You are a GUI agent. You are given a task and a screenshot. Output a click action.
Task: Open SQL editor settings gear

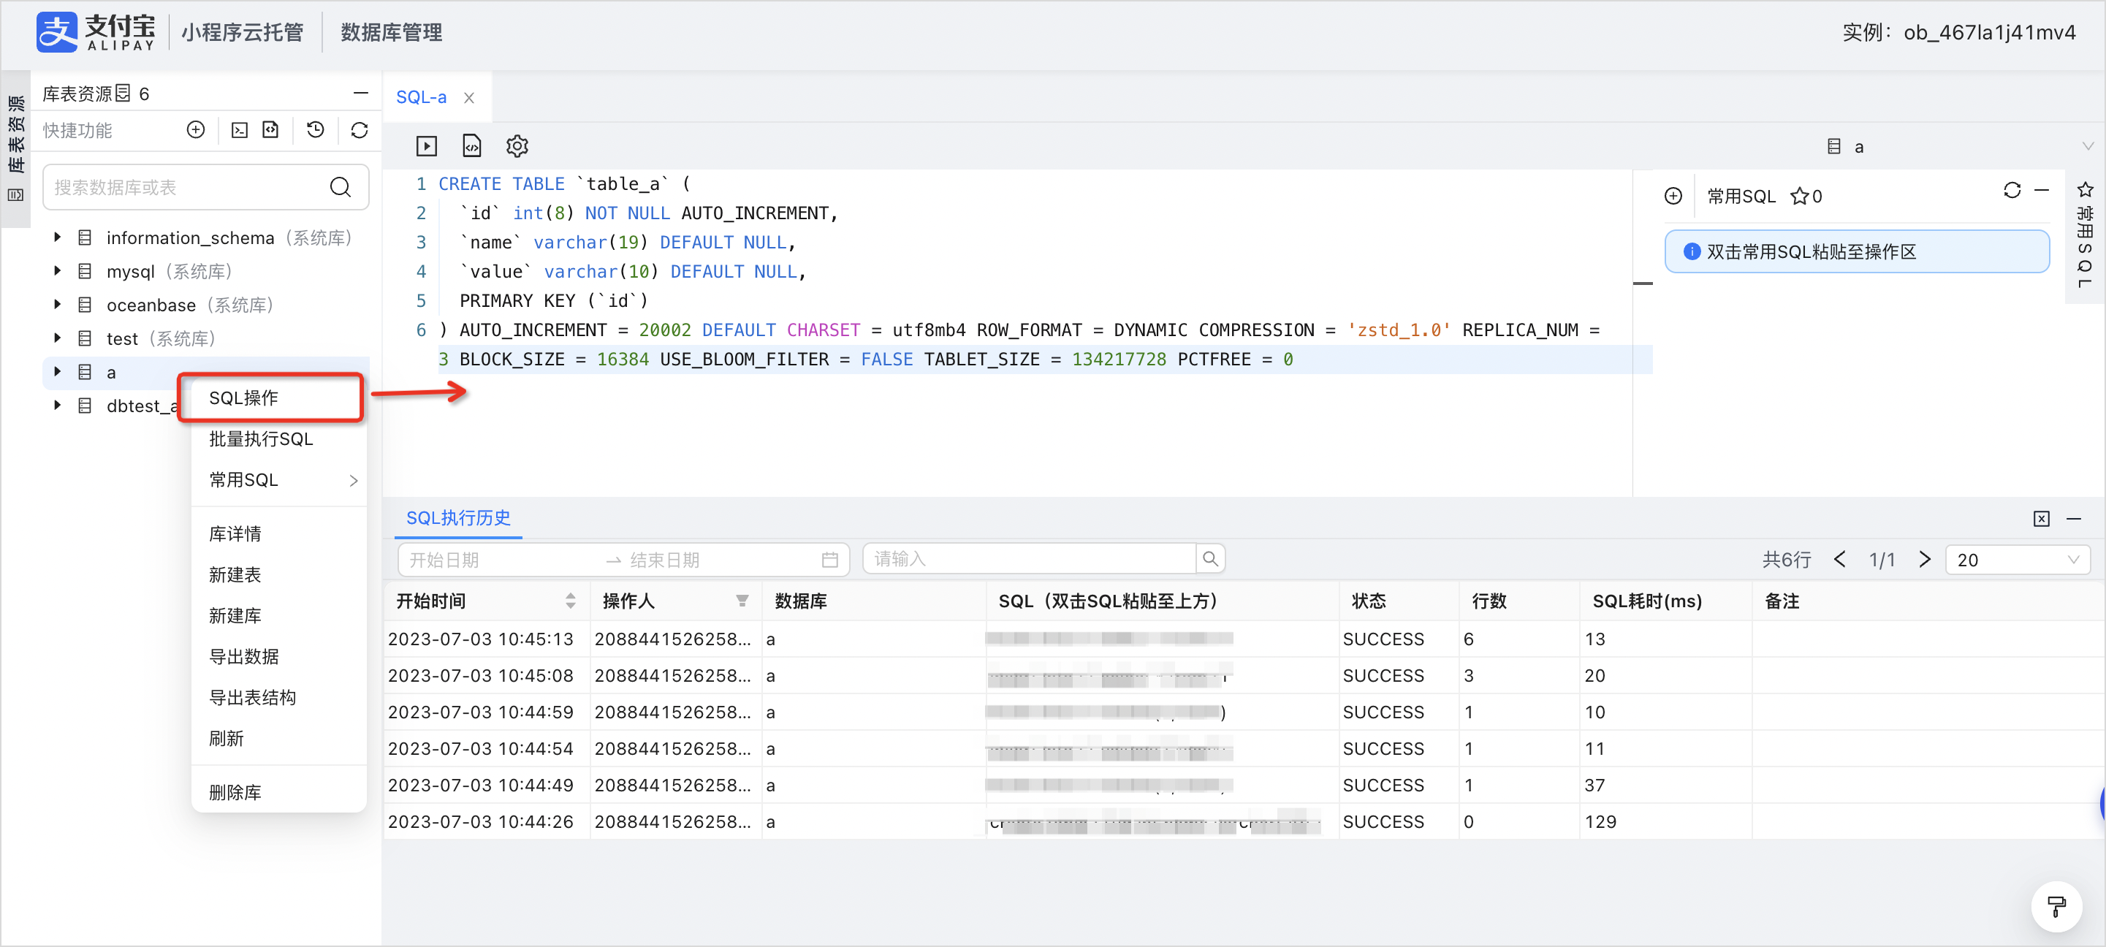pyautogui.click(x=517, y=146)
